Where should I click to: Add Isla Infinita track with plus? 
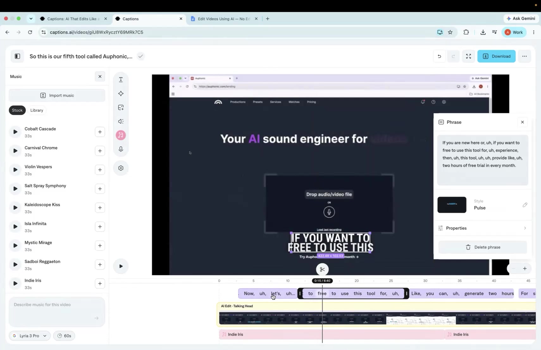pos(100,227)
